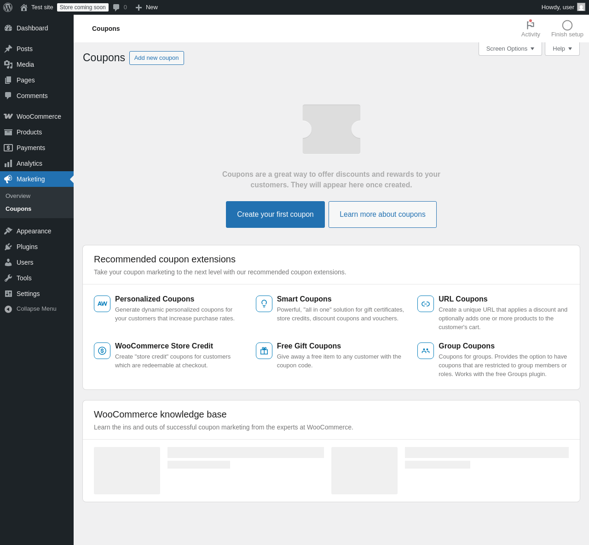Open Test site in admin bar

coord(37,7)
